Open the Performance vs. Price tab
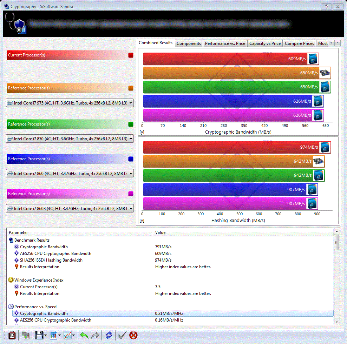 click(x=225, y=43)
